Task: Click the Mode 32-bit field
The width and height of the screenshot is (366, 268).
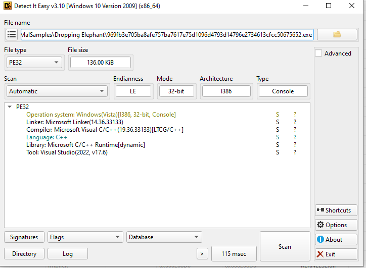Action: coord(176,91)
